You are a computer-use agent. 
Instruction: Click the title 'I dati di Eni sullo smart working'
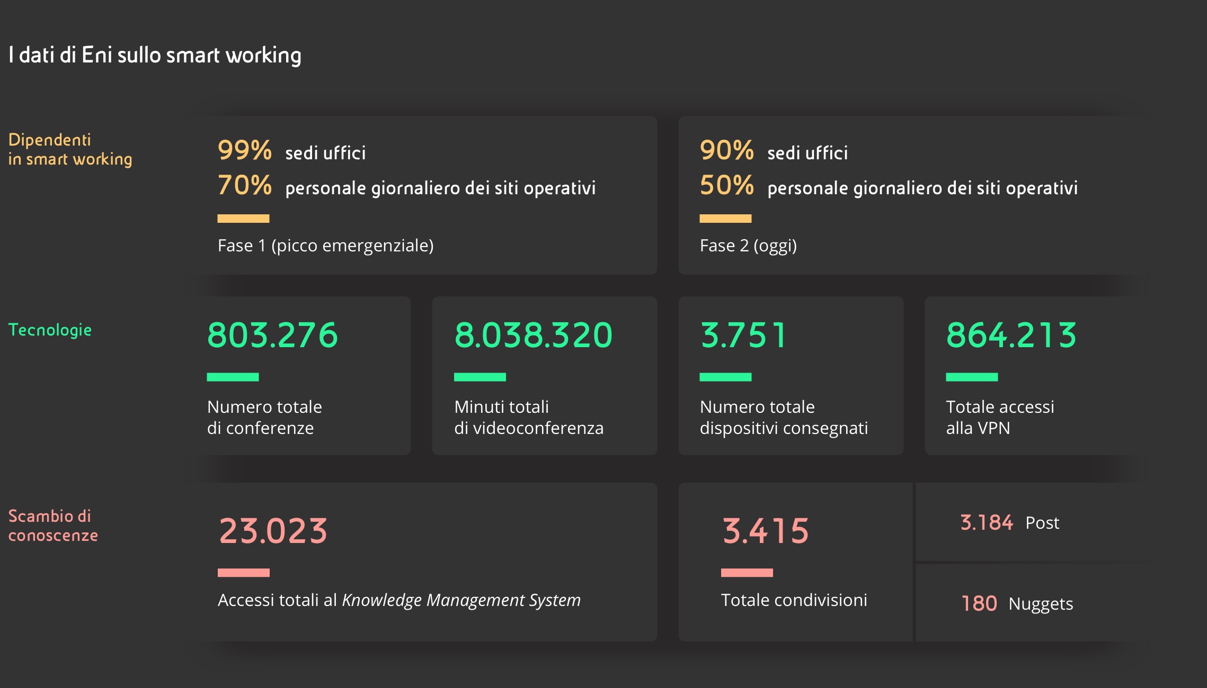(155, 55)
